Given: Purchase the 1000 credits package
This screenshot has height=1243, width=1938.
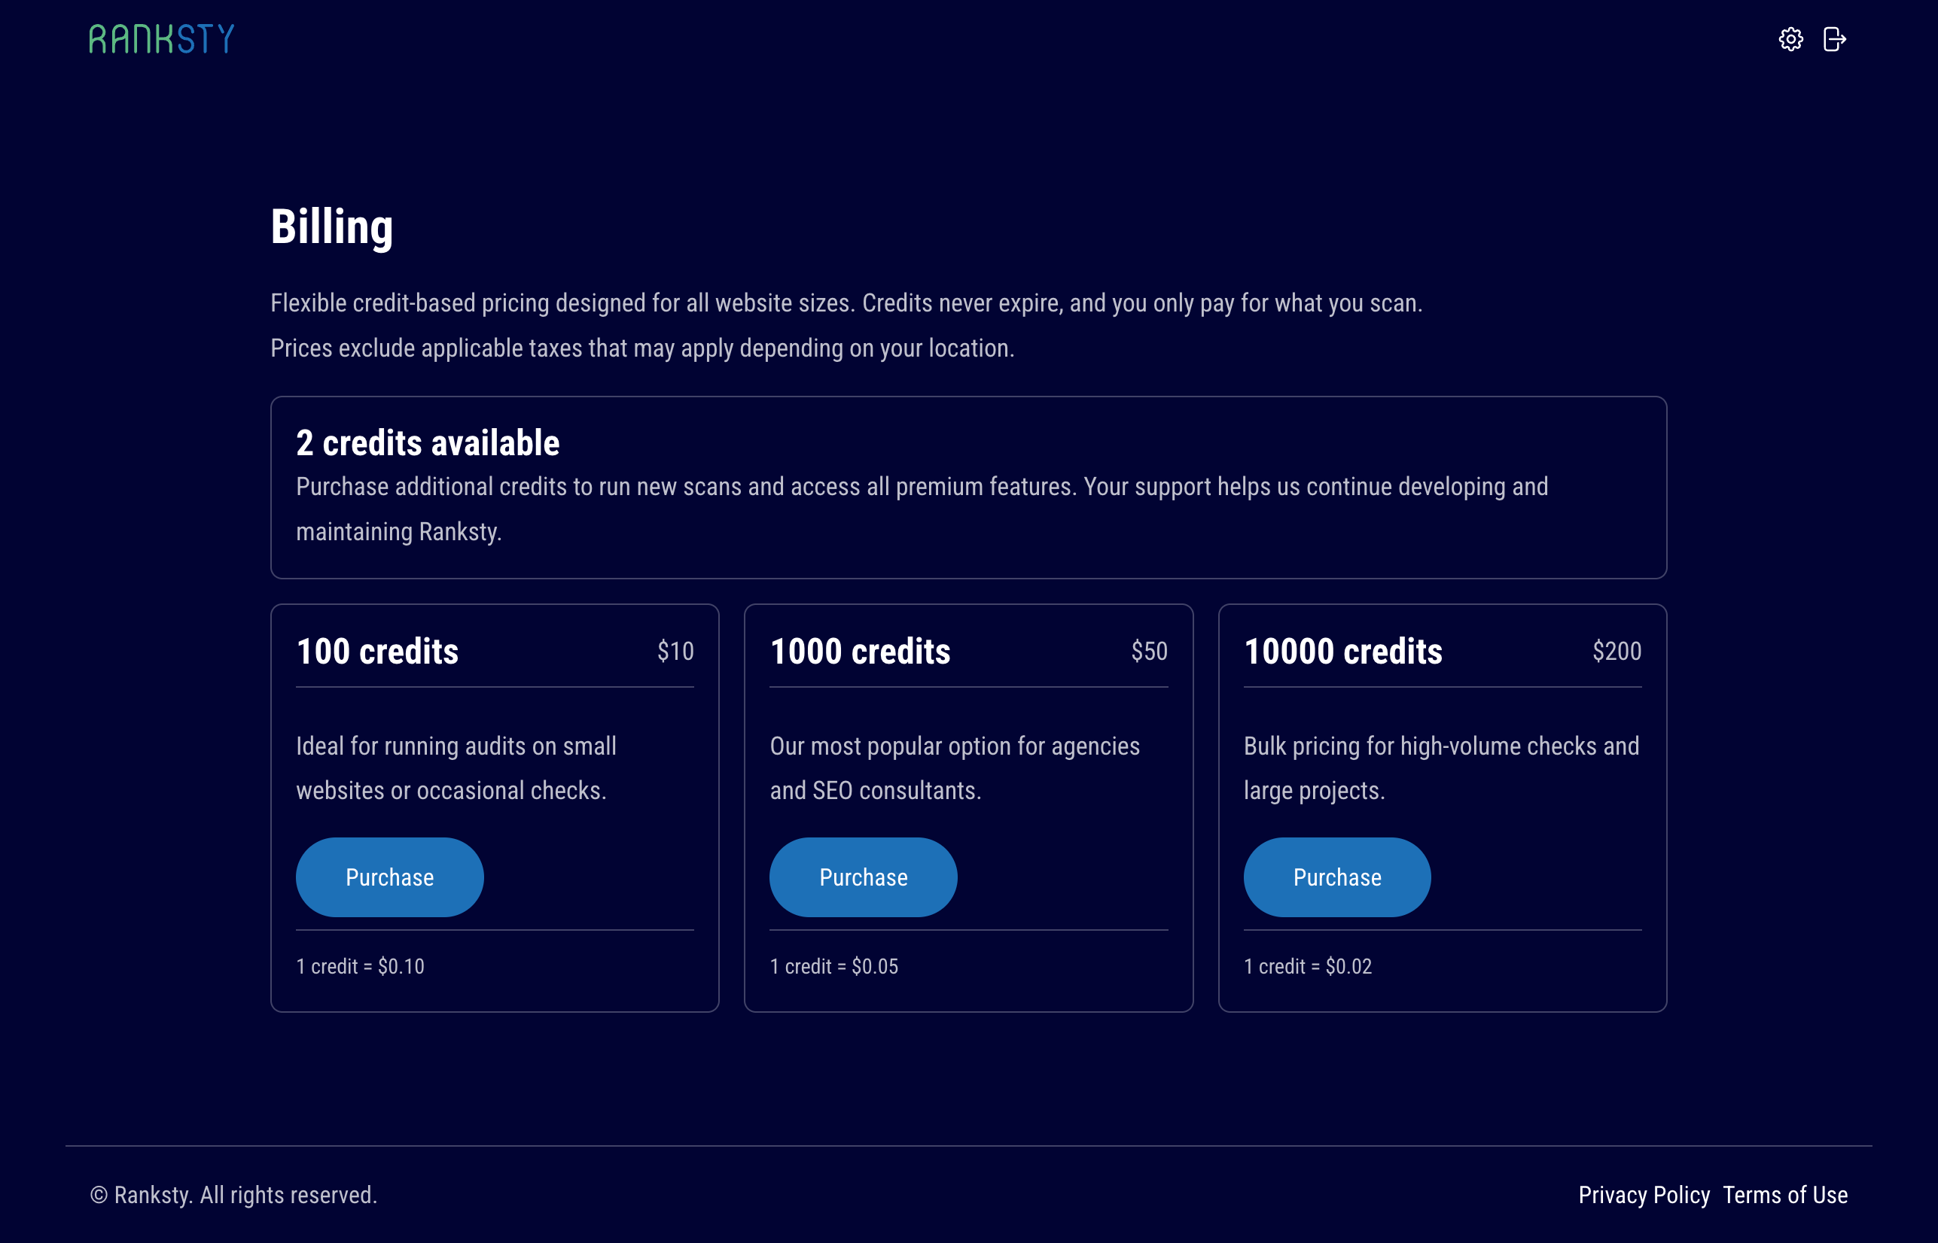Looking at the screenshot, I should (864, 877).
